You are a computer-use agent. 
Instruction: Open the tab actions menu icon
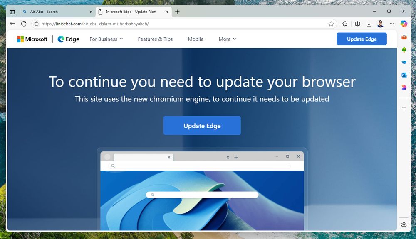12,12
